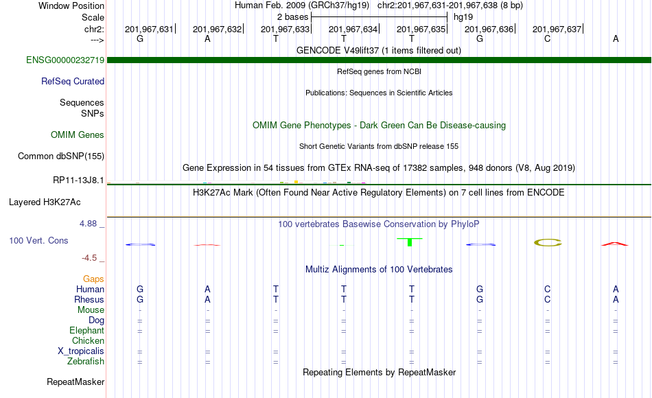
Task: Click the 201,967,636 ruler position
Action: pos(489,29)
